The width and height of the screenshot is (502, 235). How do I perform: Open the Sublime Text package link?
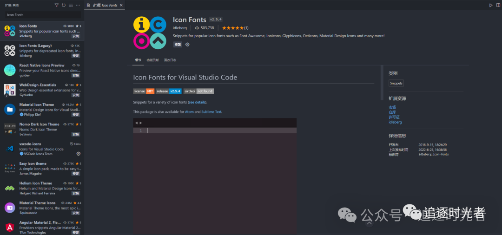pyautogui.click(x=211, y=112)
